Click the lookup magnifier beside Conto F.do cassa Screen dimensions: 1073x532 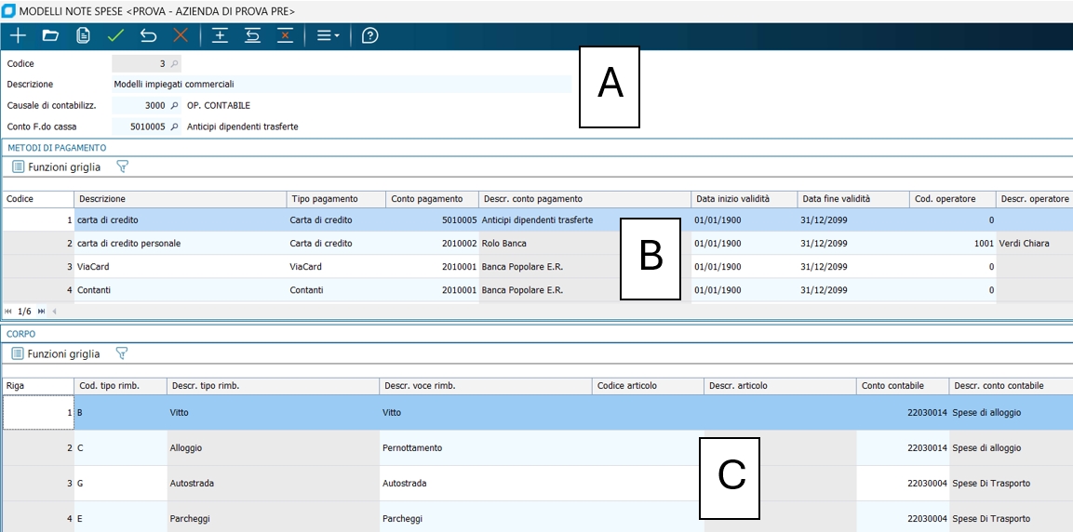174,126
